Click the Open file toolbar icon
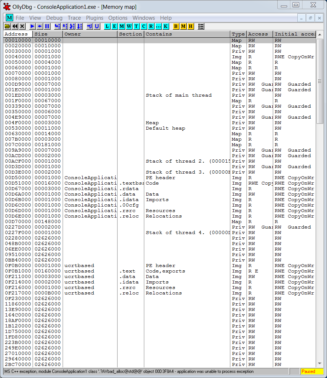The width and height of the screenshot is (327, 378). (x=7, y=26)
